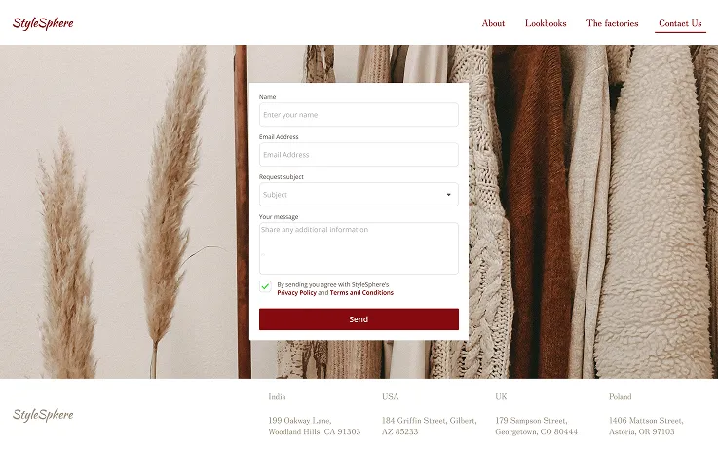Viewport: 718px width, 449px height.
Task: Click the India office address
Action: 314,426
